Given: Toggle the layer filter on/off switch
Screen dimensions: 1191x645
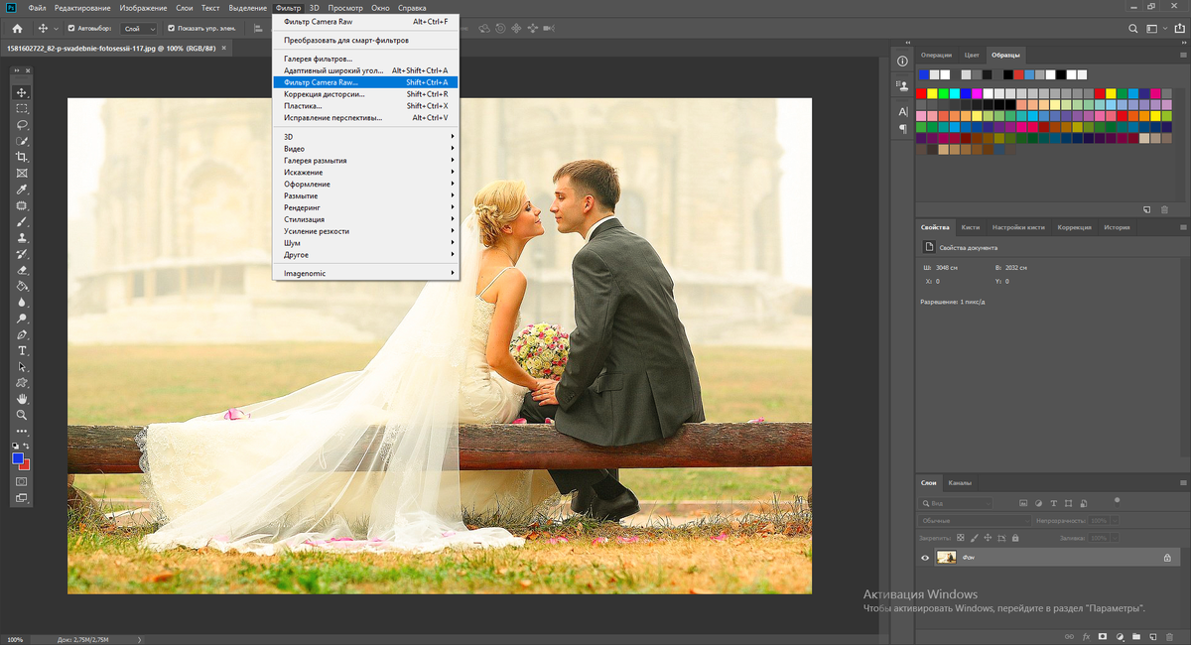Looking at the screenshot, I should point(1117,501).
